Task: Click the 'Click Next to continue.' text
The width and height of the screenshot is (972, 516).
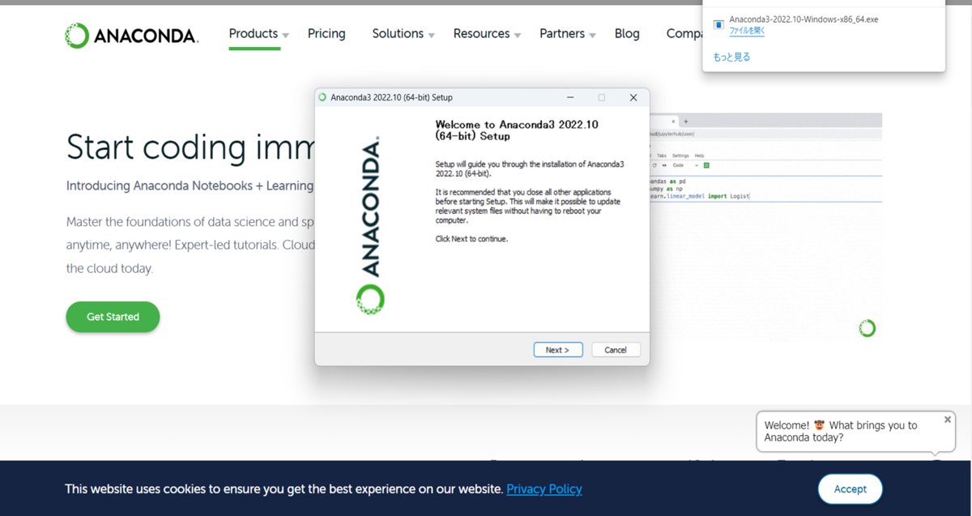Action: 471,239
